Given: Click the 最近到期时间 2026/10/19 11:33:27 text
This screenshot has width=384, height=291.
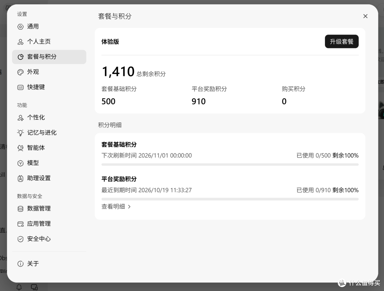Looking at the screenshot, I should [146, 190].
